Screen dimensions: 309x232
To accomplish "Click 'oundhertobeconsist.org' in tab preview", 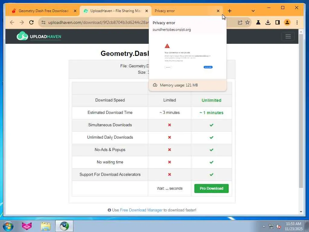I will [x=172, y=30].
